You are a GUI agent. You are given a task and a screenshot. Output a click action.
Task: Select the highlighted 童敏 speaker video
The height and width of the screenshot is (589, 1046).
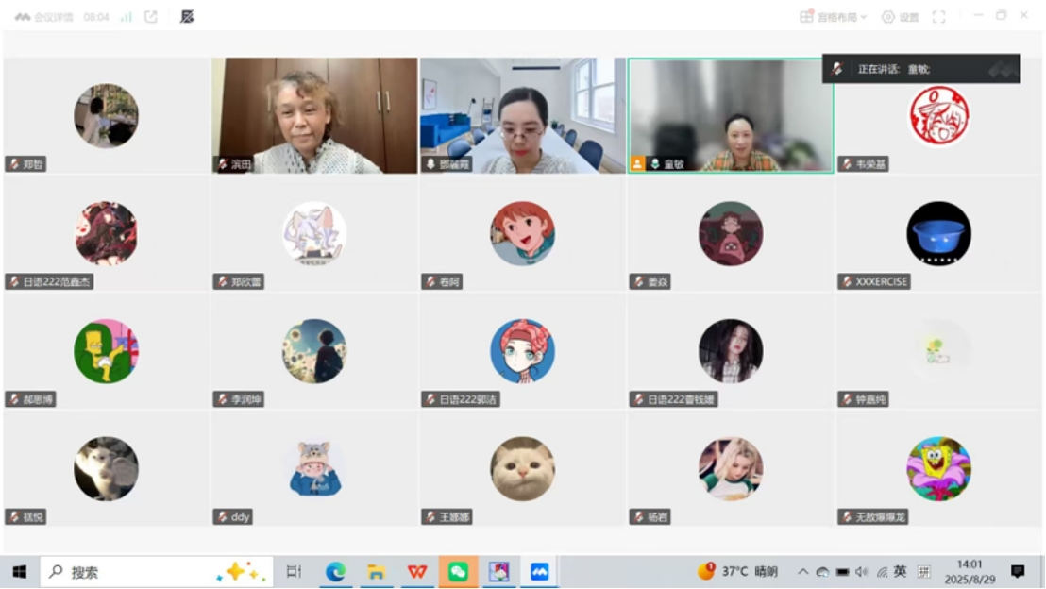(731, 115)
